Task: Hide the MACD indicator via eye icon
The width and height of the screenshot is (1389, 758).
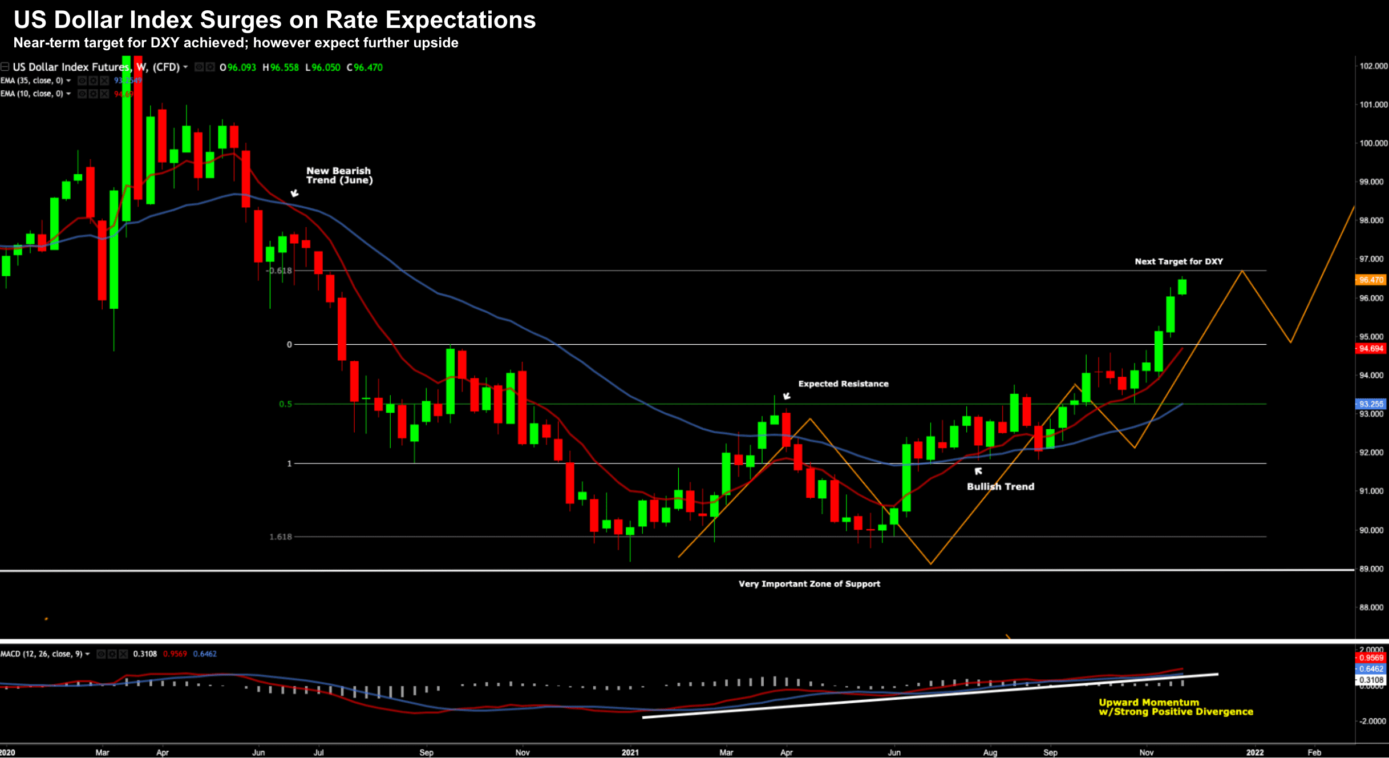Action: (x=101, y=654)
